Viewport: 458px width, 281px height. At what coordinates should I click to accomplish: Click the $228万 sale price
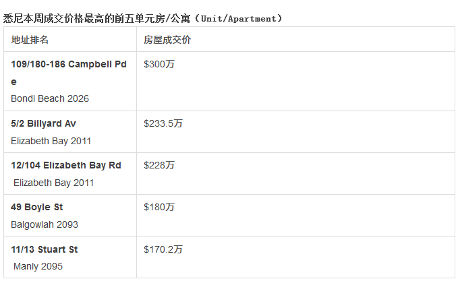click(x=159, y=166)
